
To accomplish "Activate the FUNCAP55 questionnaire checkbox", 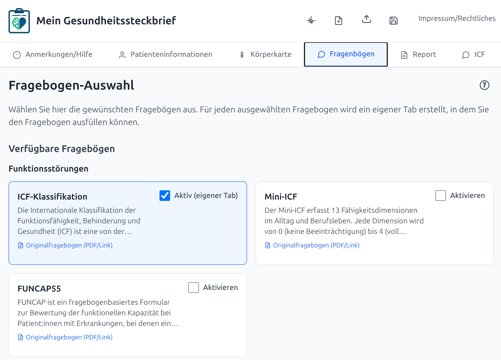I will (194, 288).
